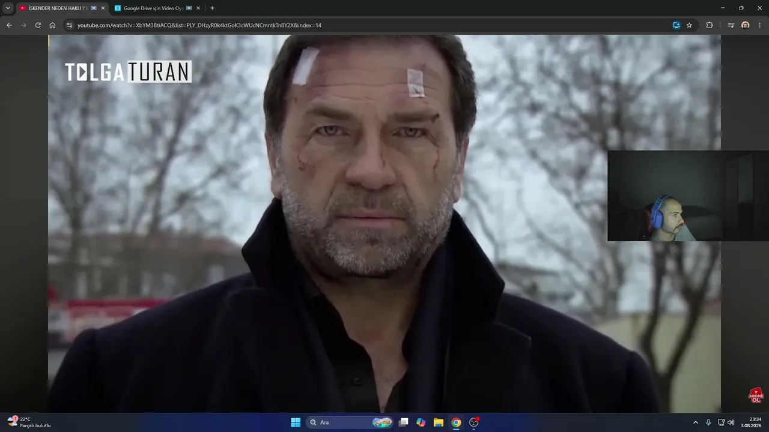Open the clock and calendar at 23:34

click(x=752, y=422)
